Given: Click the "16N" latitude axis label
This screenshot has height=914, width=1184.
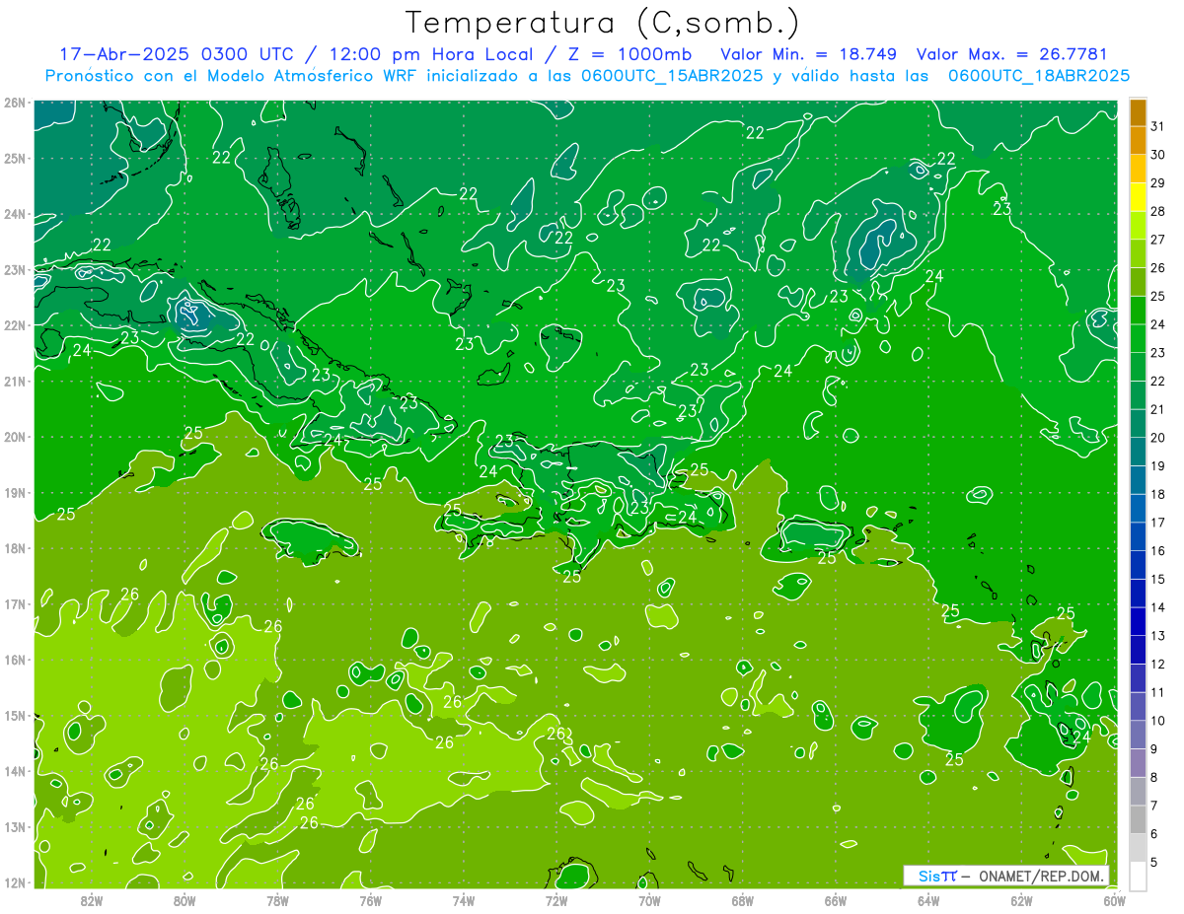Looking at the screenshot, I should [x=14, y=660].
